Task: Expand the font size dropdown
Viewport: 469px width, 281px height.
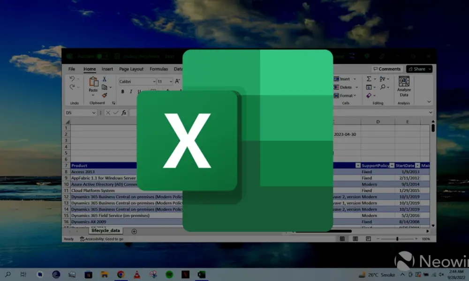Action: point(170,81)
